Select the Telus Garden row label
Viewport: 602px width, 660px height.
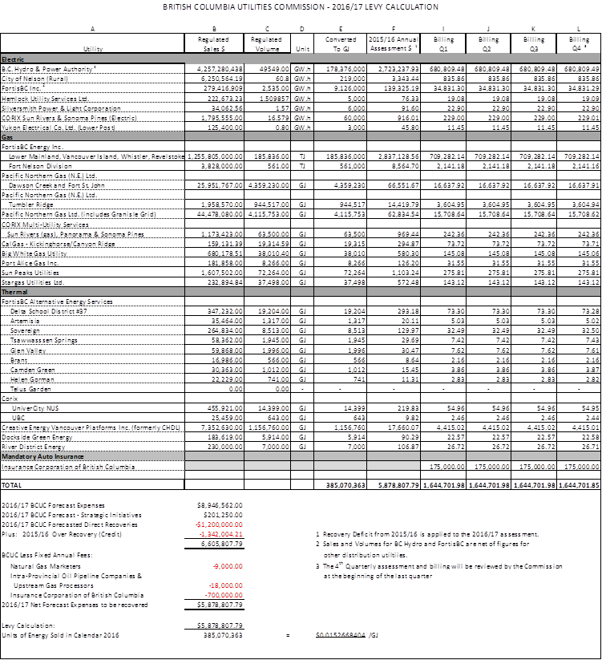[x=30, y=390]
